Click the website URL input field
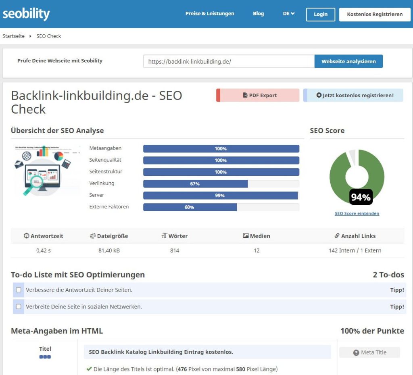Screen dimensions: 413x375 click(229, 61)
